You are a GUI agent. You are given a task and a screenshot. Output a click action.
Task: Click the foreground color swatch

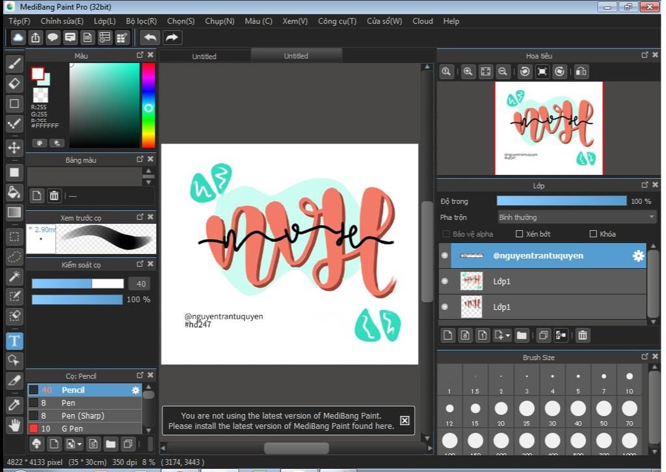click(37, 74)
